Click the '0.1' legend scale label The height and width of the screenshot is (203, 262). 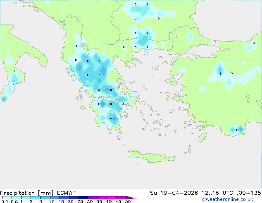[x=5, y=201]
